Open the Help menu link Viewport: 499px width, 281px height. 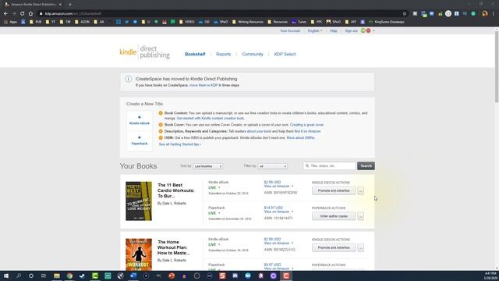click(334, 31)
